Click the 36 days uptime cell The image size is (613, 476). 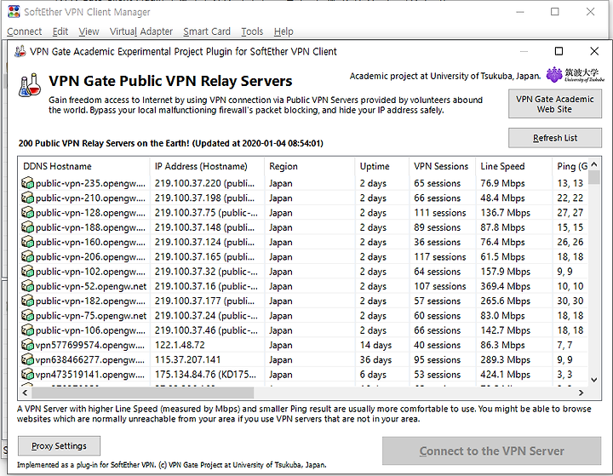[x=375, y=360]
